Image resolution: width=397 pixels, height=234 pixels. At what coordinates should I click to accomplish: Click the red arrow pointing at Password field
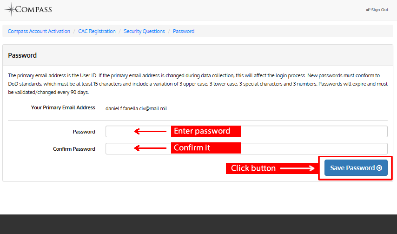[x=151, y=131]
